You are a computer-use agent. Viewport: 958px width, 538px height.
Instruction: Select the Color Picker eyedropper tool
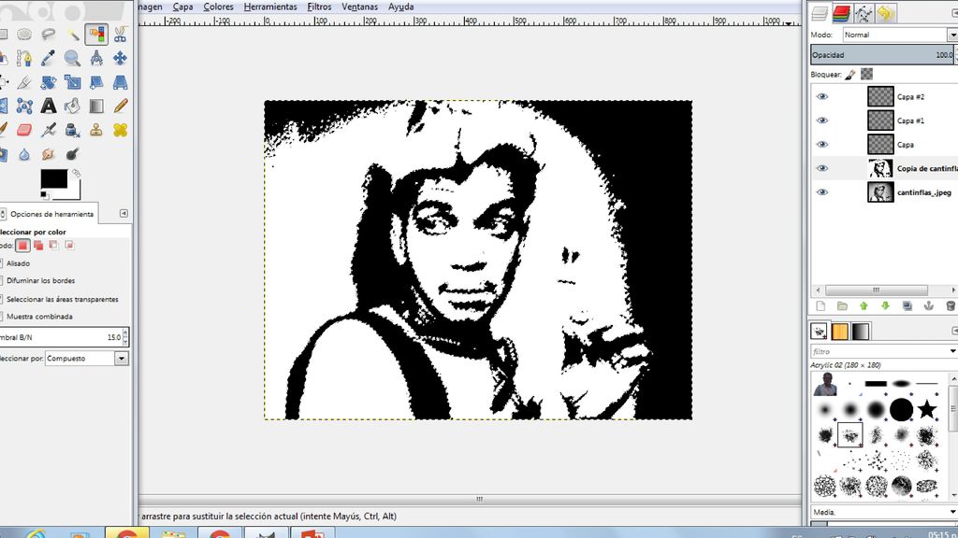tap(49, 58)
